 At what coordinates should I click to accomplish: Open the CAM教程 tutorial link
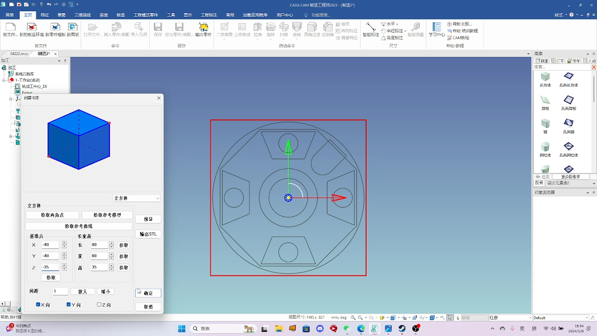coord(458,38)
